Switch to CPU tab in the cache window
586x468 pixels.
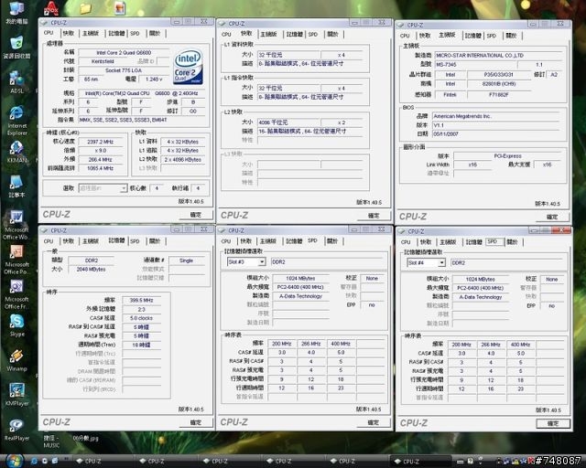[x=226, y=34]
